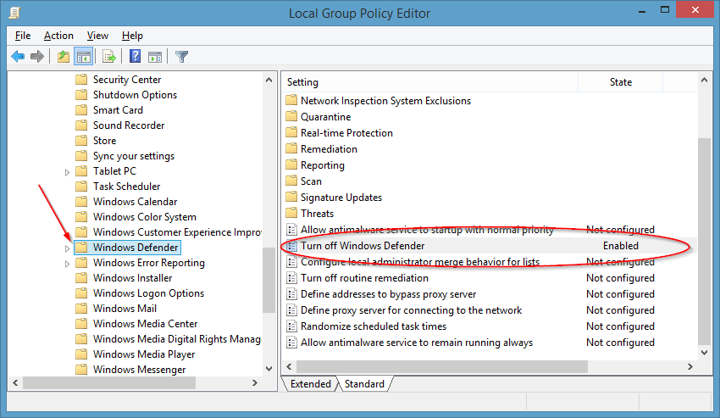This screenshot has height=418, width=720.
Task: Open the Action menu
Action: [58, 36]
